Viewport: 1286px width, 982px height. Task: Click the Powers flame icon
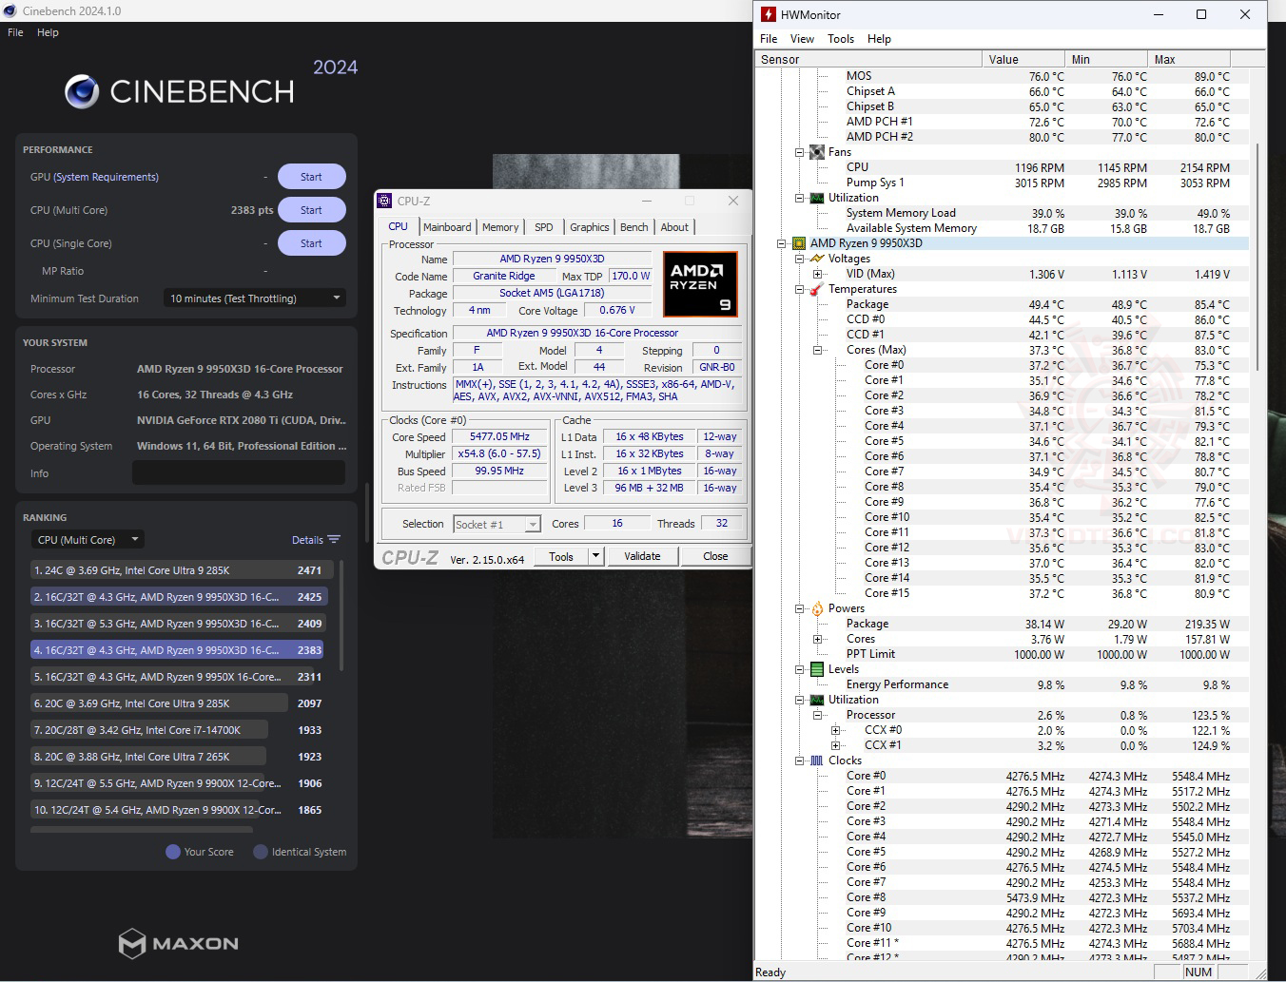tap(817, 608)
